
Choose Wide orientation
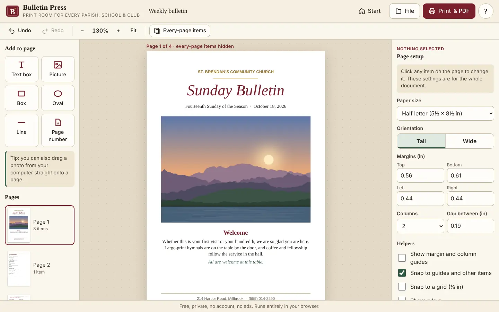(x=470, y=141)
